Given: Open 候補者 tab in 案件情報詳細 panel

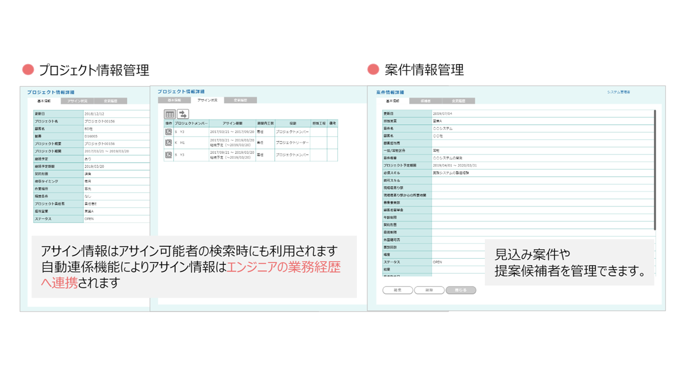Looking at the screenshot, I should tap(425, 101).
